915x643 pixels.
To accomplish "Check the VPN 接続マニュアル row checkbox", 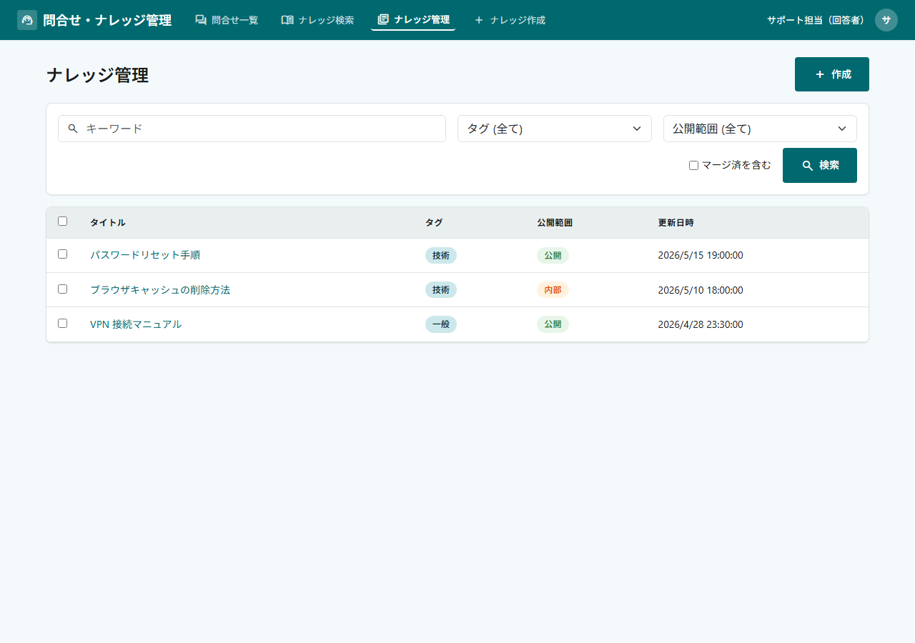I will 62,324.
